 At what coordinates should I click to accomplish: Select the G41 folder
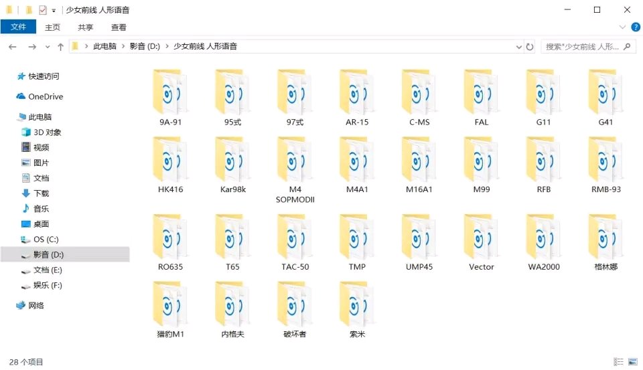point(606,98)
